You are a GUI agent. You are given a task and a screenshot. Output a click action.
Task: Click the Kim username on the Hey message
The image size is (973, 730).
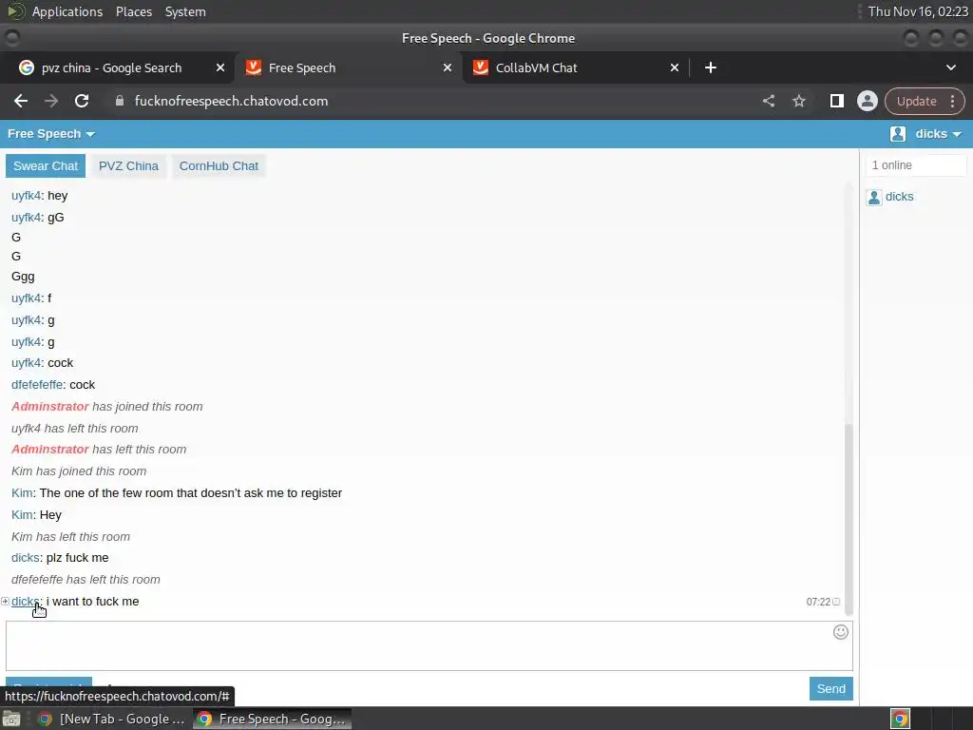coord(22,514)
